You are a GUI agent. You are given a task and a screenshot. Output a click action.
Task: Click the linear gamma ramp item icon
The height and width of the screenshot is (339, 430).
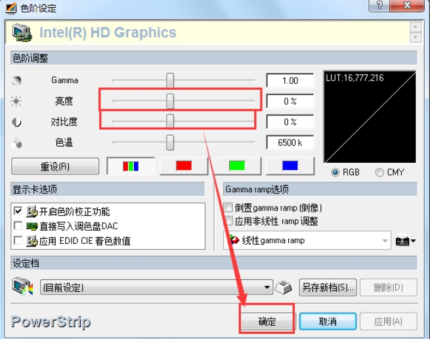click(234, 240)
